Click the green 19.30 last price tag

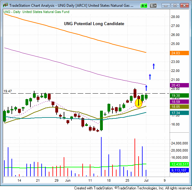point(179,95)
